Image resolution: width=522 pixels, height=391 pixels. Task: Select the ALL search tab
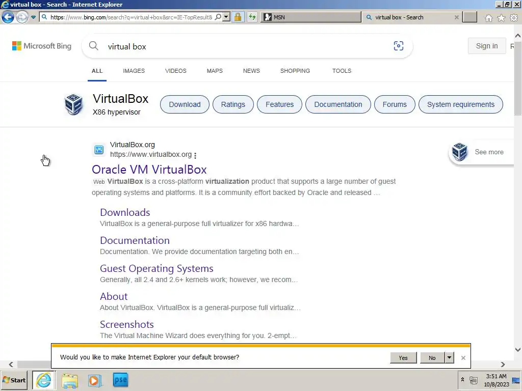(x=97, y=71)
